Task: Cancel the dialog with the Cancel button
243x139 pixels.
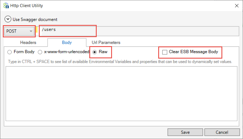Action: pos(222,132)
